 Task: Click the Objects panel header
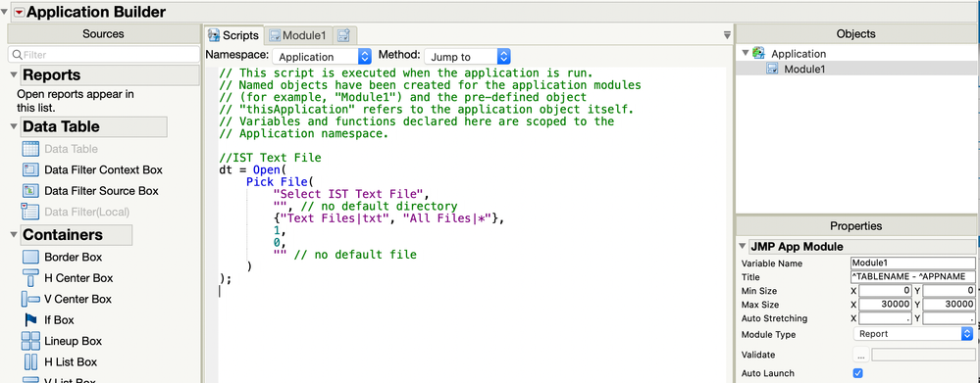(x=856, y=34)
